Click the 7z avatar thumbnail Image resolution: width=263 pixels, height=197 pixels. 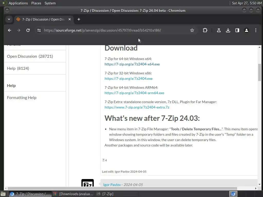pos(88,183)
